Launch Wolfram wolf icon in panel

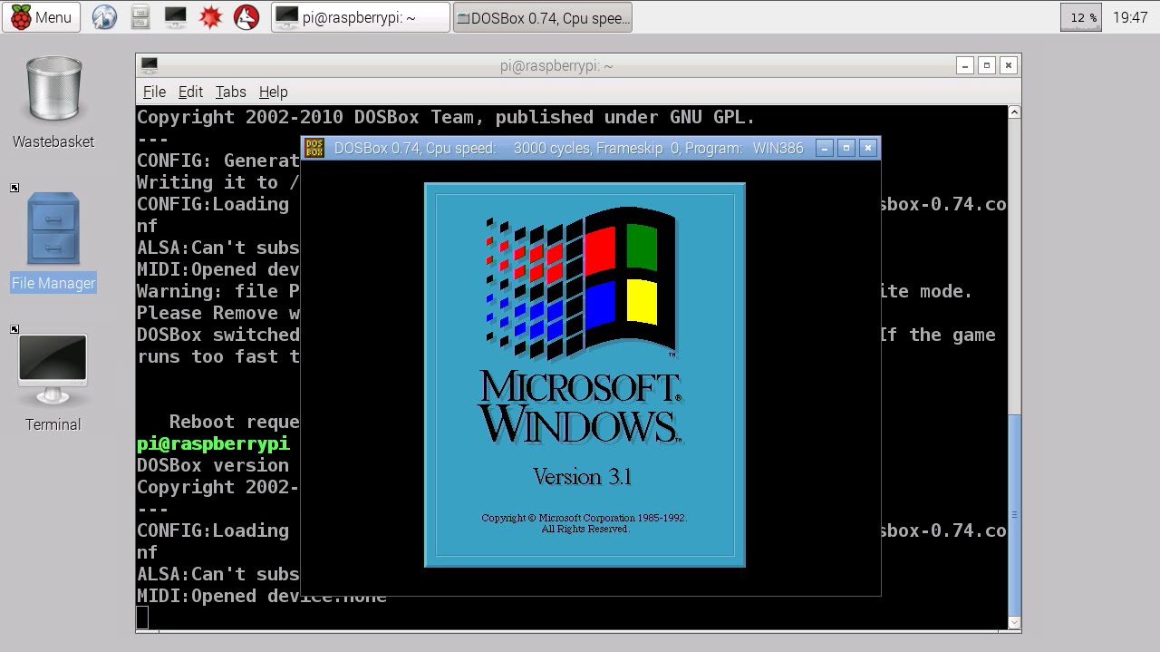tap(246, 17)
